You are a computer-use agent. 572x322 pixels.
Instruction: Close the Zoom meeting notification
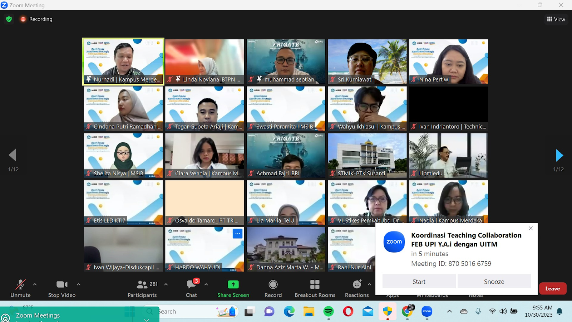point(531,228)
